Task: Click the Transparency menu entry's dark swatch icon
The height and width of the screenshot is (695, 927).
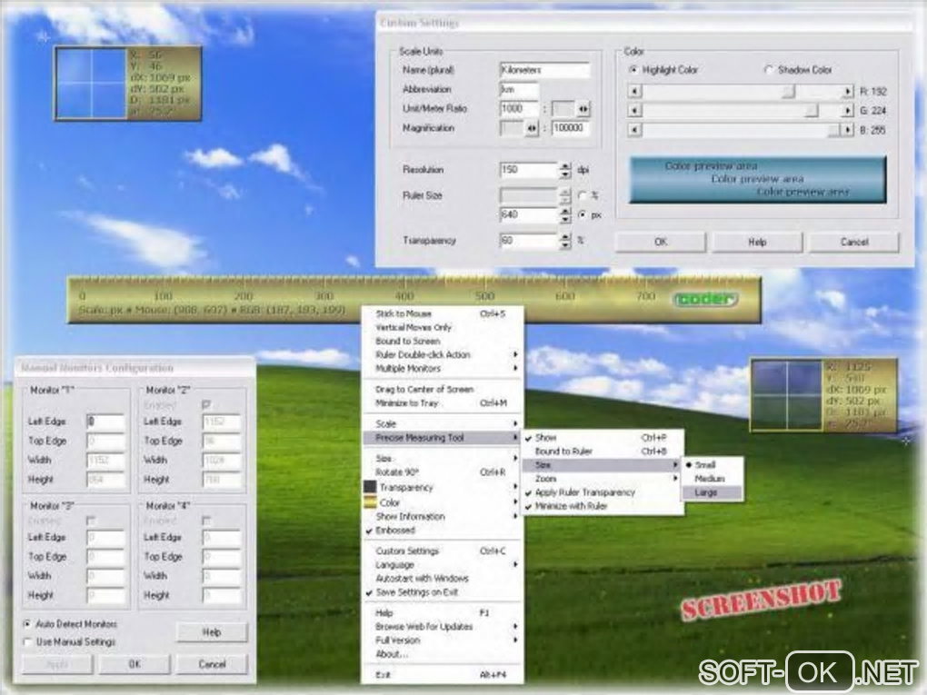Action: coord(370,487)
